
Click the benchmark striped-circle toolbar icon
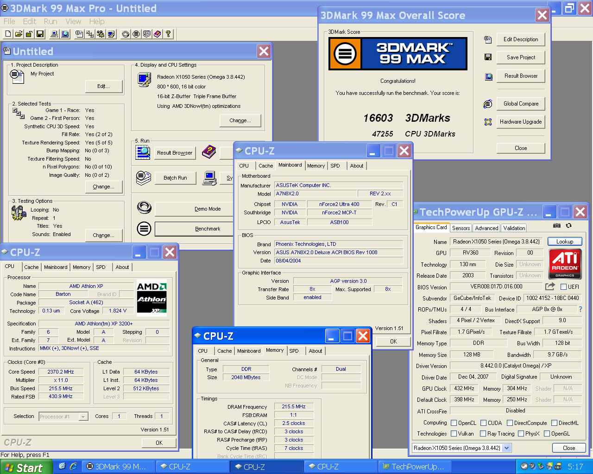coord(136,34)
